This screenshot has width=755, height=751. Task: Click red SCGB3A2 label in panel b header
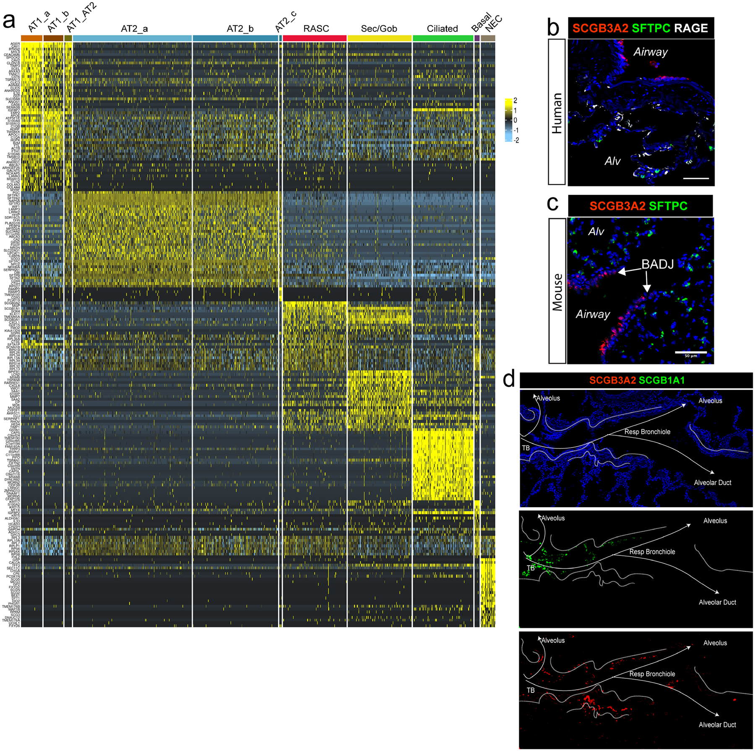click(x=600, y=28)
